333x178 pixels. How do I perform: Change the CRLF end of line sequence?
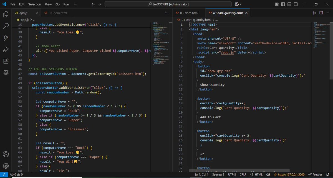pyautogui.click(x=243, y=175)
